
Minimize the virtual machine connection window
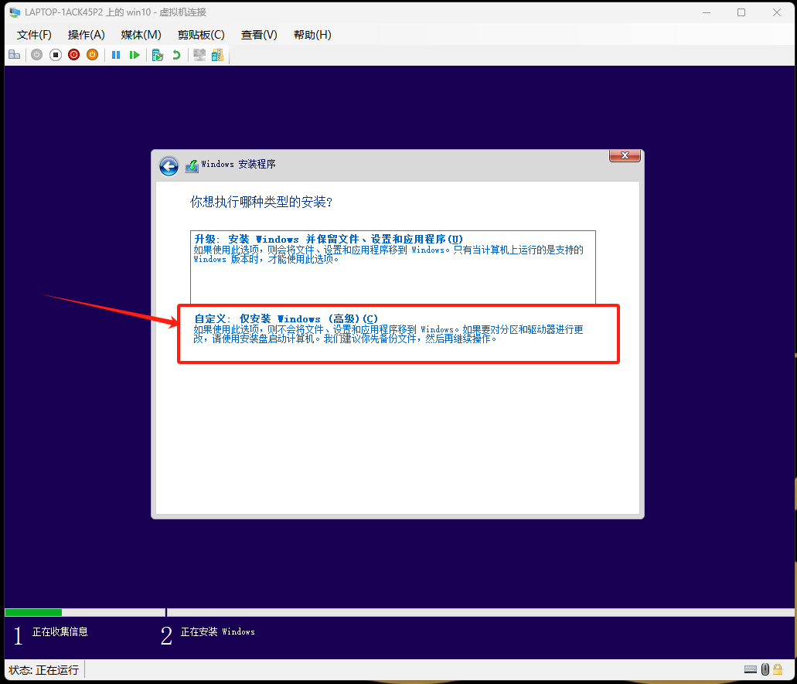coord(707,12)
